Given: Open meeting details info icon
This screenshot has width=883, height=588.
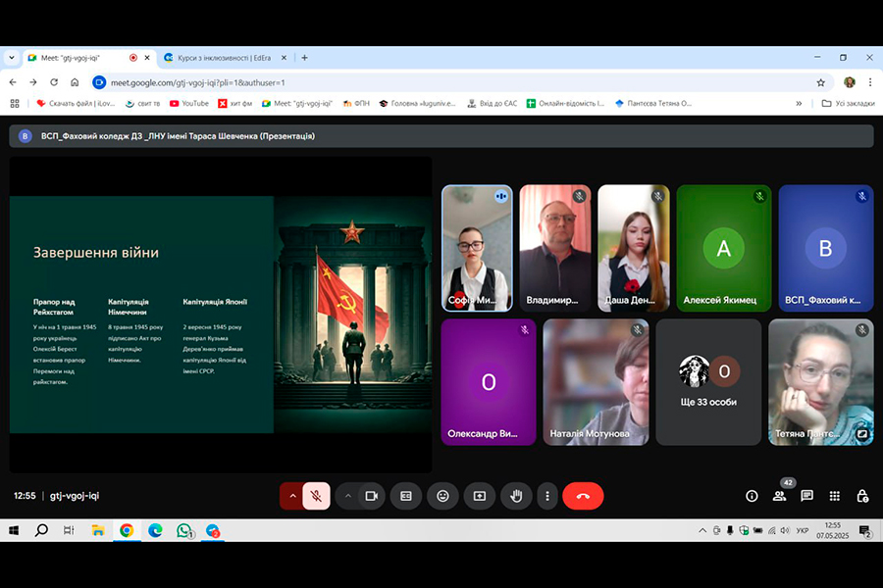Looking at the screenshot, I should (x=752, y=496).
